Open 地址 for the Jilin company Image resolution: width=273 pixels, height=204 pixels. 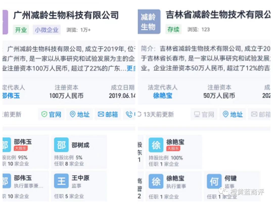[233, 114]
